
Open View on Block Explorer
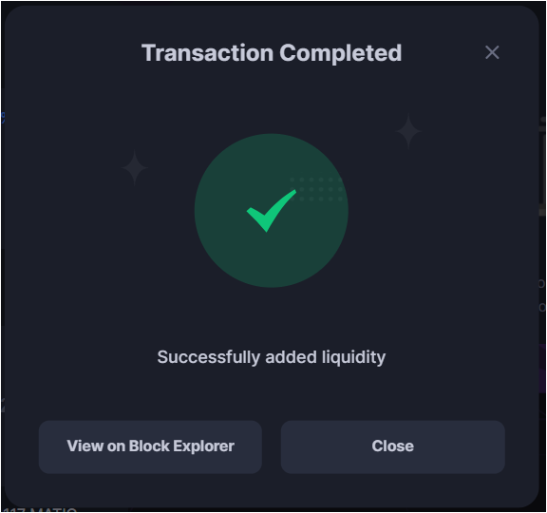[150, 446]
